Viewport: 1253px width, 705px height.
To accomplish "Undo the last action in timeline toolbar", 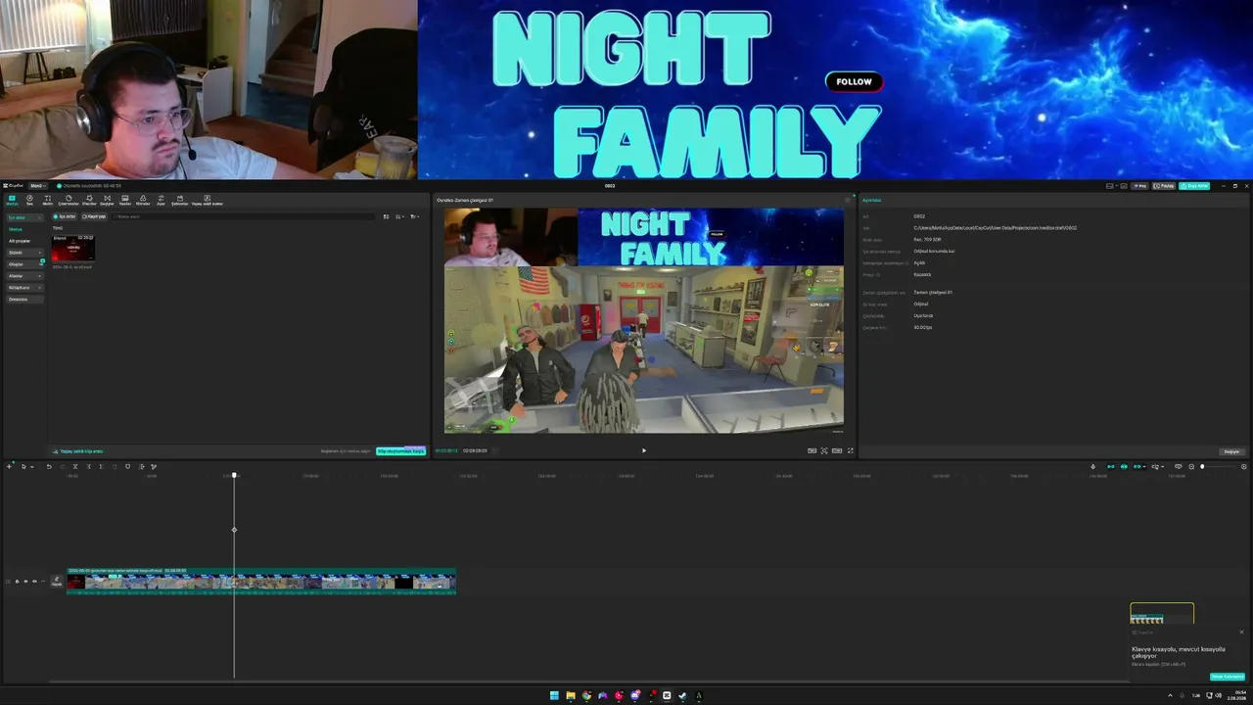I will [x=49, y=466].
